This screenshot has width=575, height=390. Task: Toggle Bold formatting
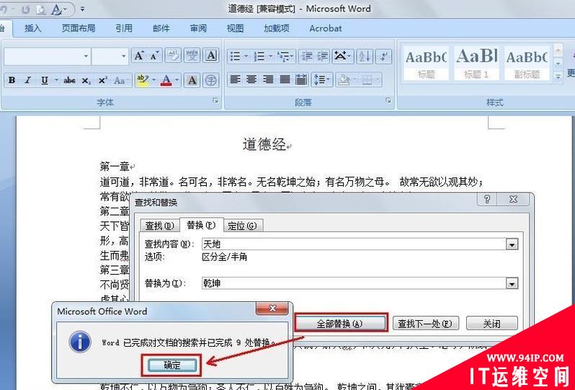coord(12,80)
